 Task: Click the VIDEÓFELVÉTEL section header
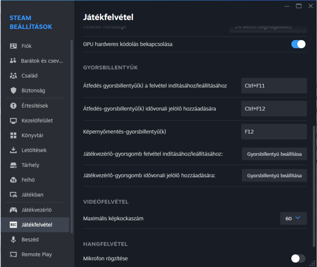[x=106, y=202]
